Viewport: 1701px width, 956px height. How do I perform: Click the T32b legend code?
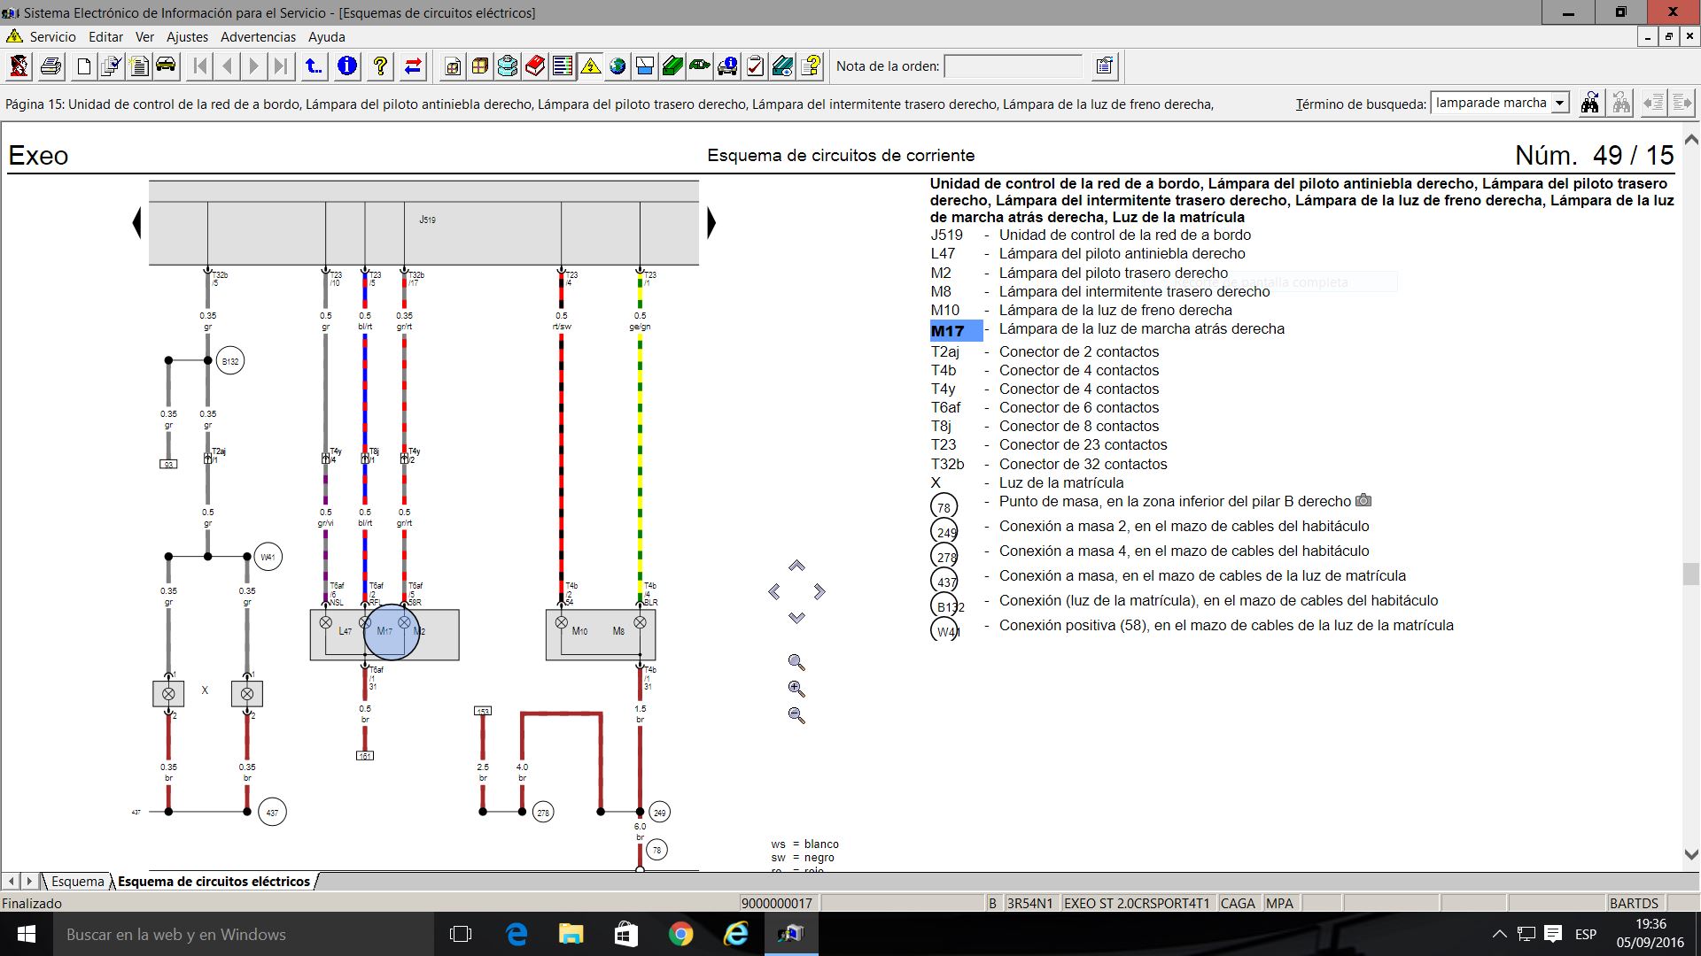pyautogui.click(x=947, y=464)
